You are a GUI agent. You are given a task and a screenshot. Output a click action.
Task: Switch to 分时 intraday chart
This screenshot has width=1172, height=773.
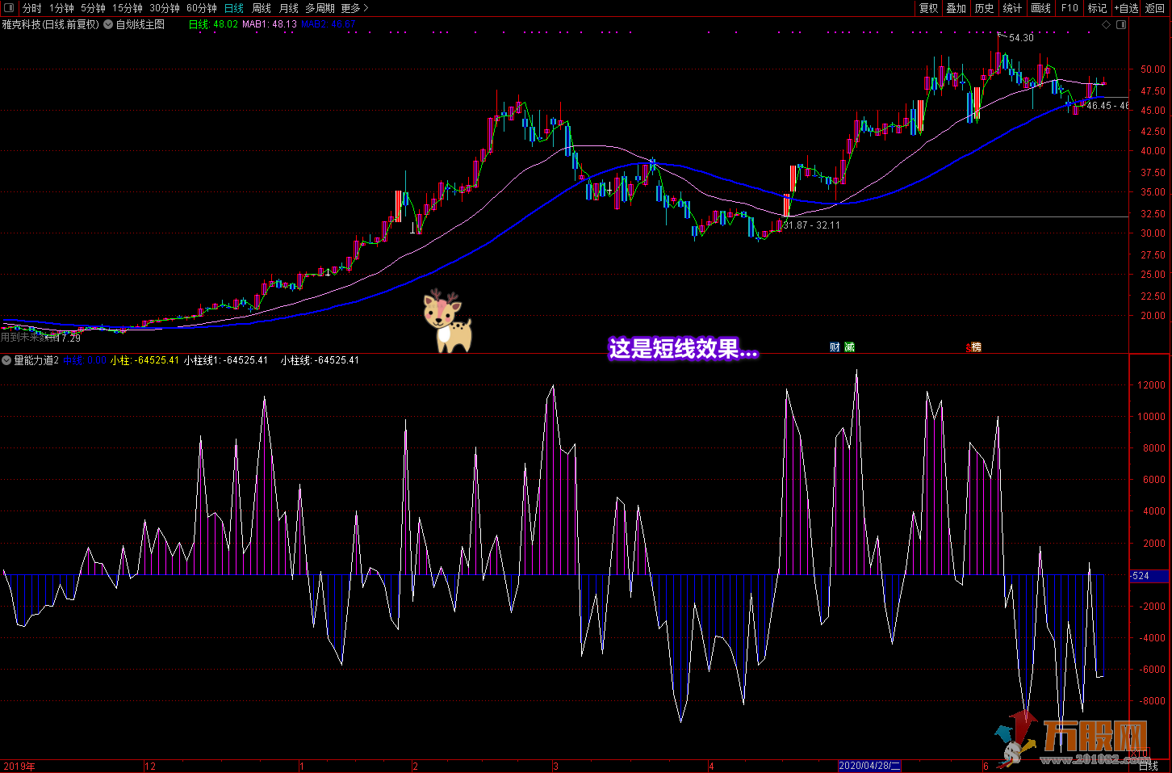point(32,8)
